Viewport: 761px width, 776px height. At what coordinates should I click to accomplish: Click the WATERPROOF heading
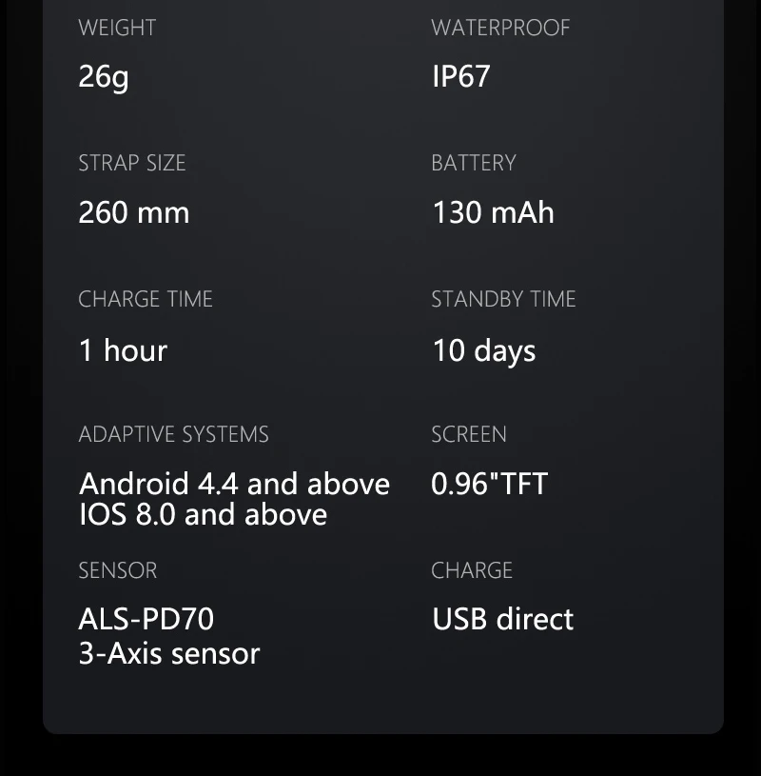coord(500,28)
